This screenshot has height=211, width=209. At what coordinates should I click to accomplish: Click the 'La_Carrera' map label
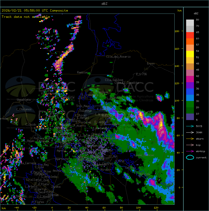(28, 163)
